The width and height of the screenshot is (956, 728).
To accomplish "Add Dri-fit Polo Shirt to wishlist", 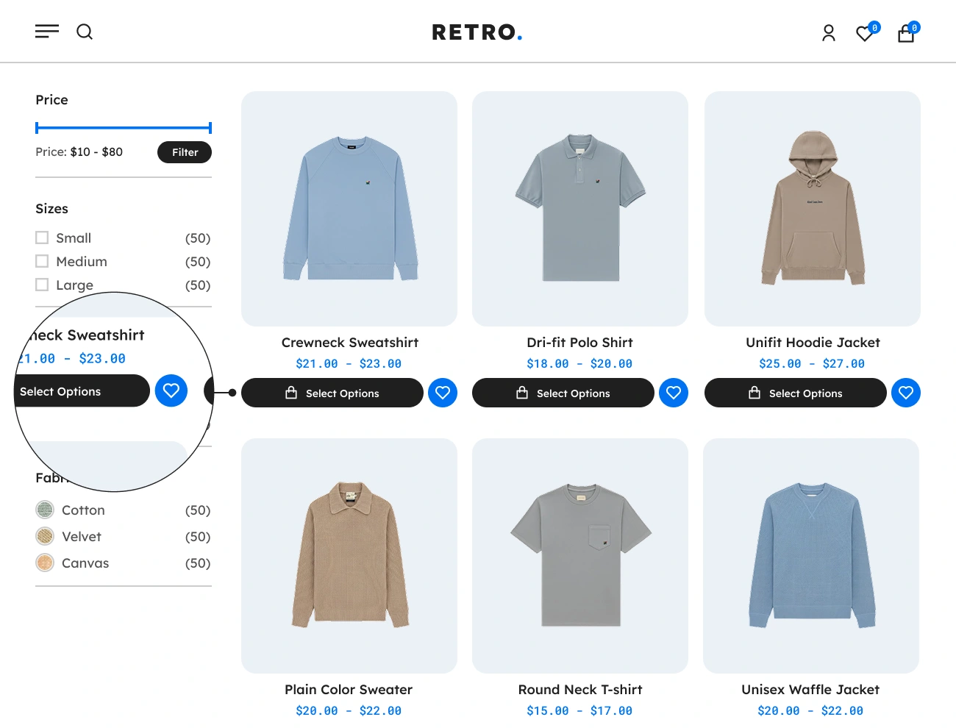I will pos(674,393).
